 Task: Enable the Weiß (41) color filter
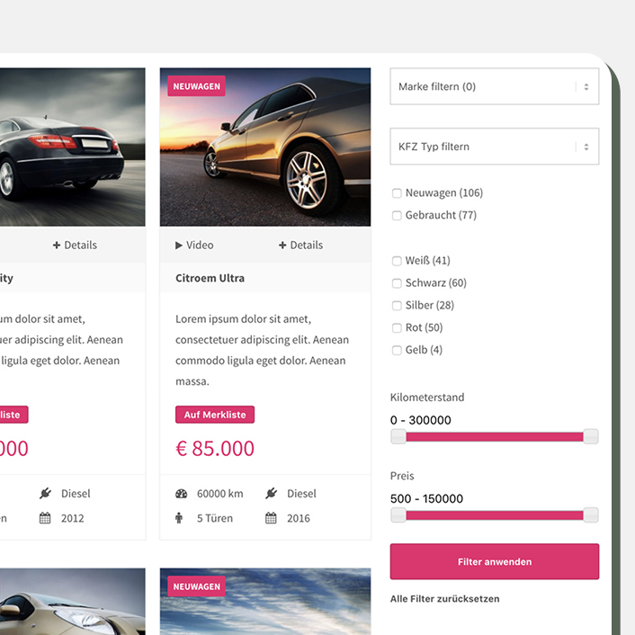(x=397, y=261)
